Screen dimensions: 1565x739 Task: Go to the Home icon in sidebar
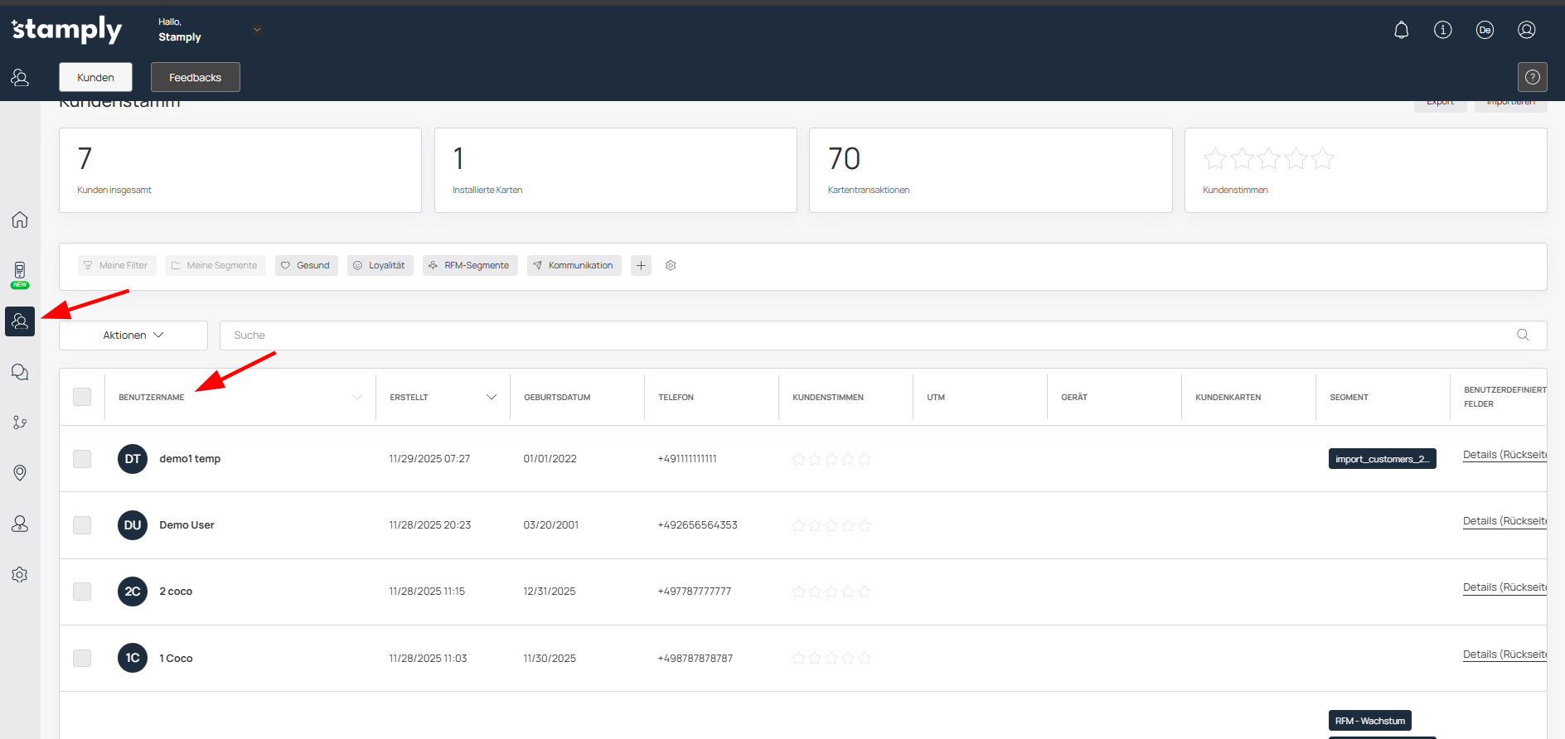coord(20,220)
